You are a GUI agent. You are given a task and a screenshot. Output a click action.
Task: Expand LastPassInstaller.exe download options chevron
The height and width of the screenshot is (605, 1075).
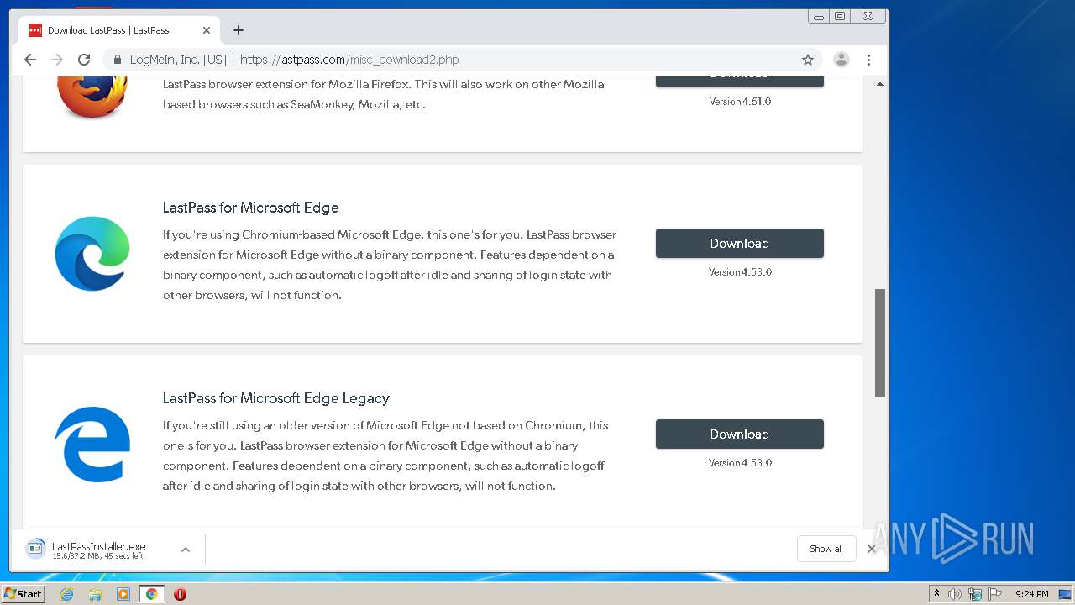(186, 550)
